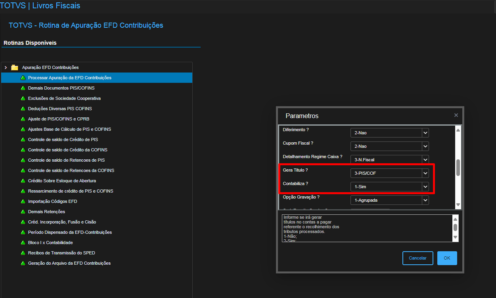The image size is (496, 298).
Task: Click green triangle icon beside Controle de saldo de Retencoes de PIS
Action: 23,160
